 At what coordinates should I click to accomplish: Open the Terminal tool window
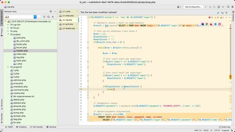51,127
